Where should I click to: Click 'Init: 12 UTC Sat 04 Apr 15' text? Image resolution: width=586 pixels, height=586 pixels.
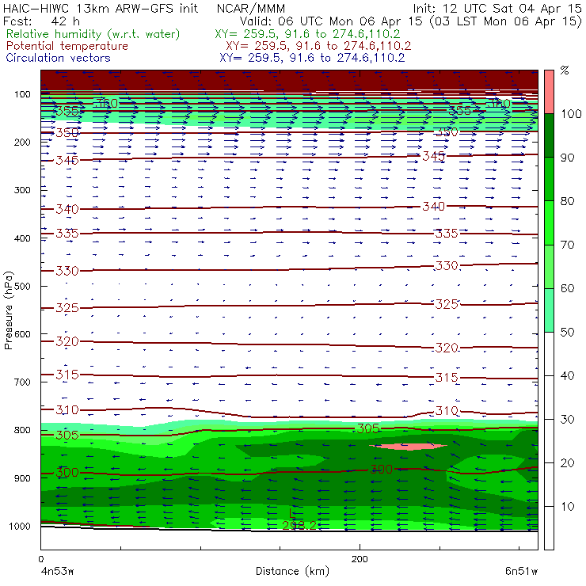tap(497, 8)
